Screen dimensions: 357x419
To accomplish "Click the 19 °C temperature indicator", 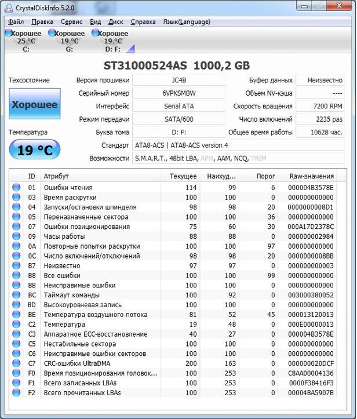I will tap(35, 150).
